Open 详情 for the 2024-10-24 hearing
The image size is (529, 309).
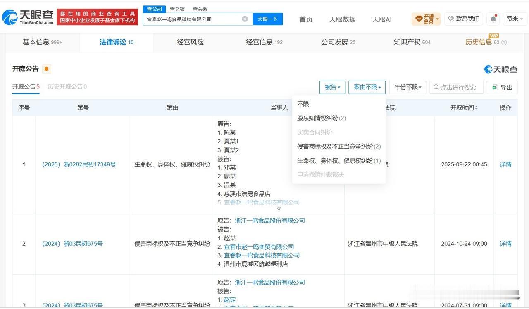point(506,244)
